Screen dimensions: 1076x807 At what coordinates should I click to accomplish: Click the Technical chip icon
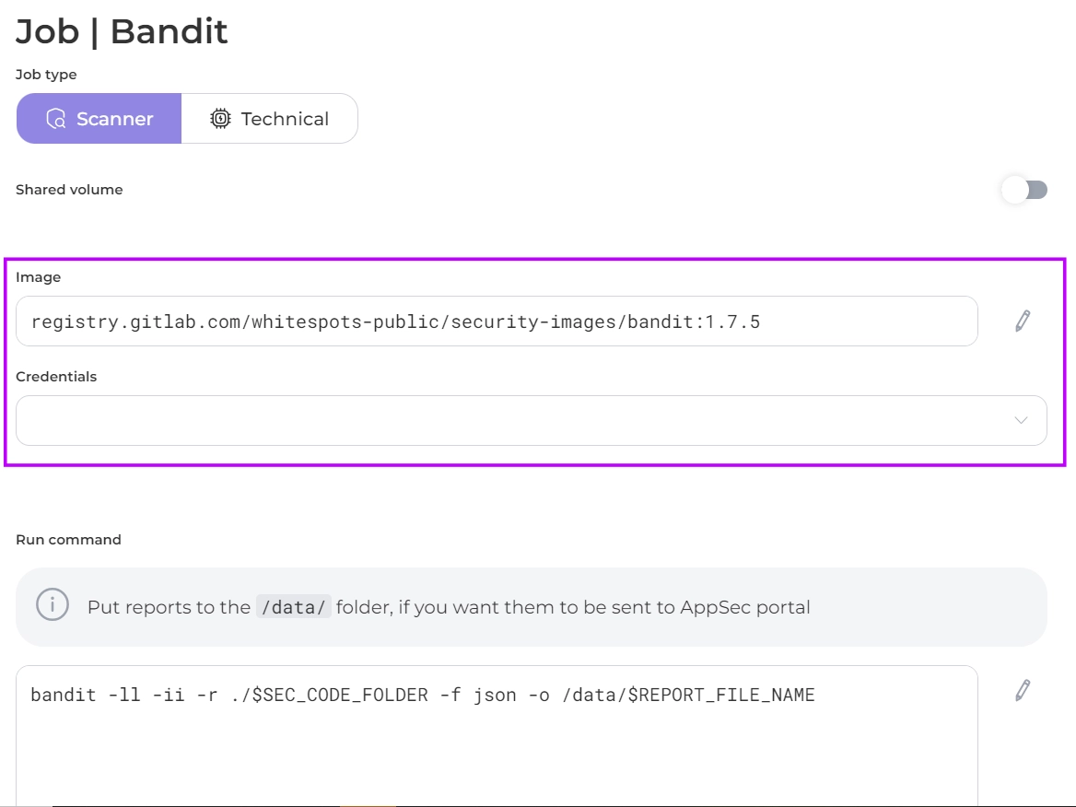click(x=220, y=119)
